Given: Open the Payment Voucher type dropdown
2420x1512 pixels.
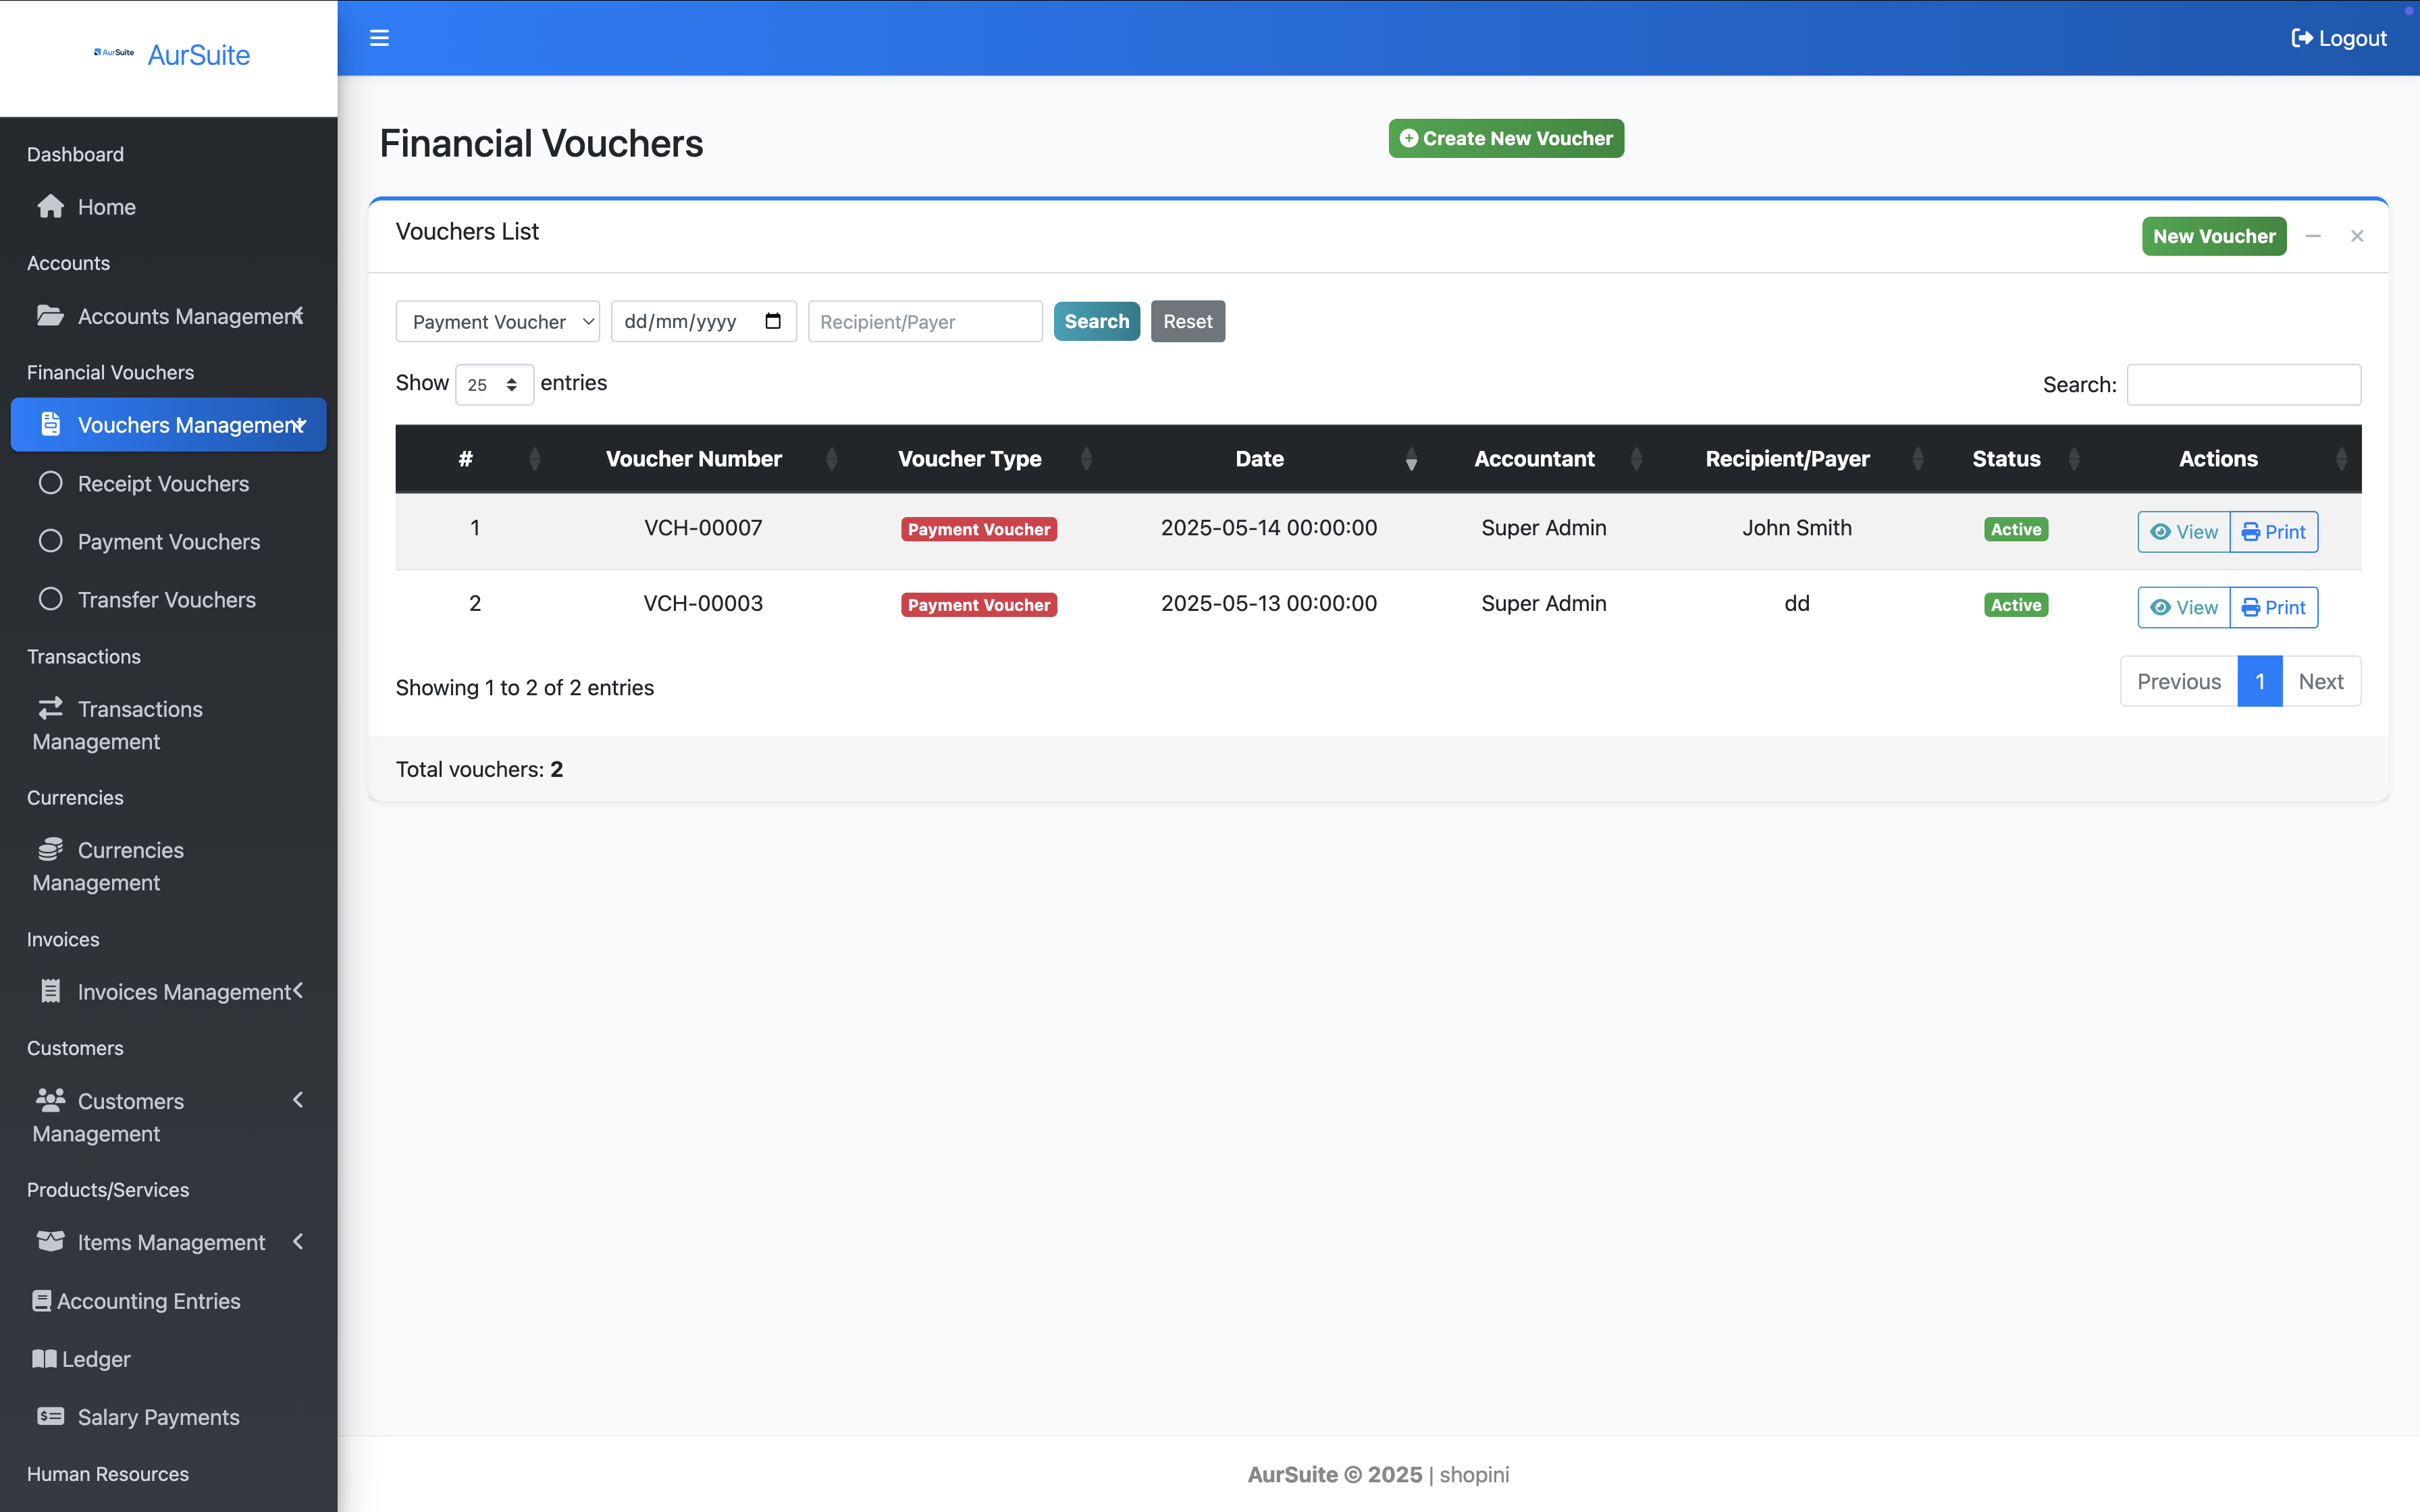Looking at the screenshot, I should tap(497, 322).
